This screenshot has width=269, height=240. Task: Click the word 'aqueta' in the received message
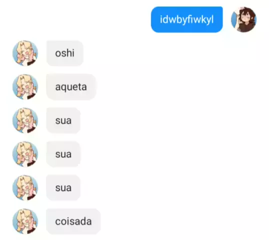(x=71, y=87)
